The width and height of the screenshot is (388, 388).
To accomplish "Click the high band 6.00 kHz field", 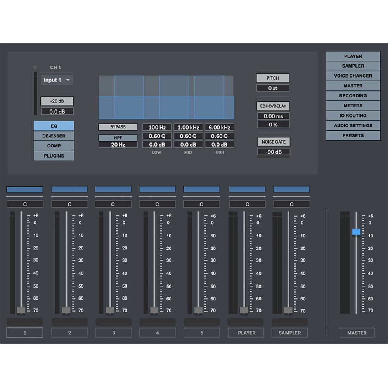I will 219,127.
